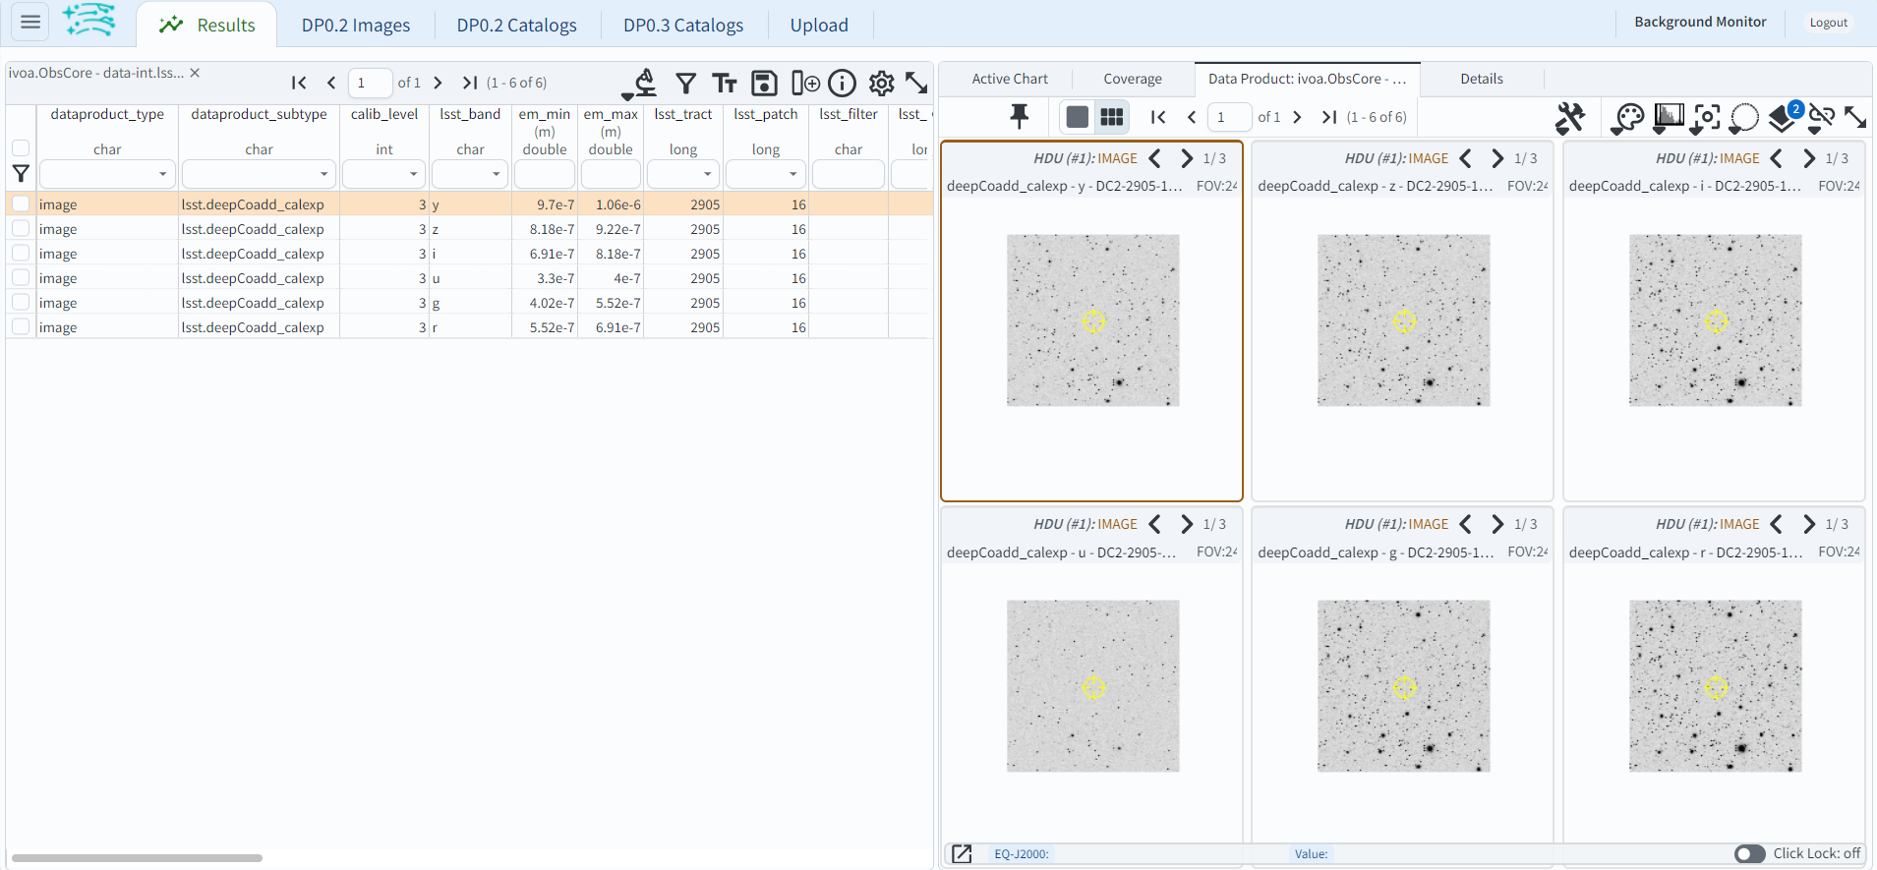The width and height of the screenshot is (1877, 870).
Task: Open the stretch histogram dropdown
Action: pos(1668,118)
